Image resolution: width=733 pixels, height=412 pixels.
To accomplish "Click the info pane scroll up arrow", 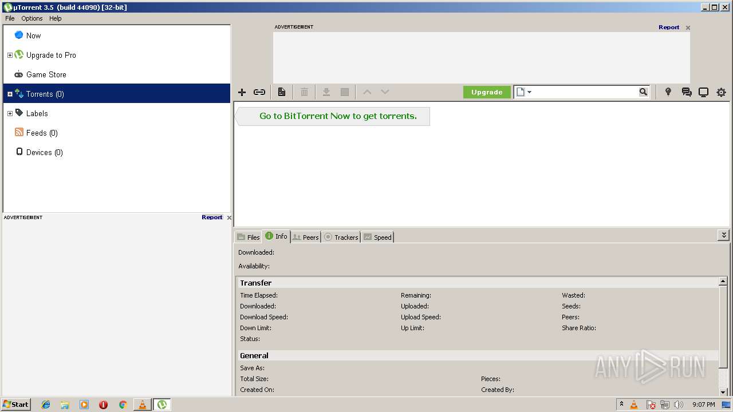I will click(723, 282).
